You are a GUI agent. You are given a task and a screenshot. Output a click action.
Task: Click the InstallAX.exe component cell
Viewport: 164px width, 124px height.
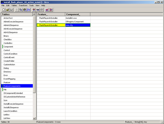78,18
